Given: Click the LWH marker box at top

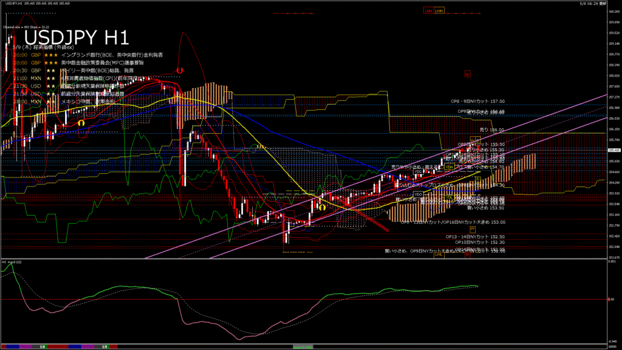Looking at the screenshot, I should tap(439, 11).
